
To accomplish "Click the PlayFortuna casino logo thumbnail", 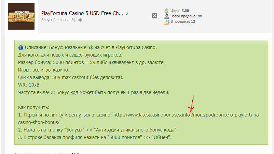I will pyautogui.click(x=21, y=16).
